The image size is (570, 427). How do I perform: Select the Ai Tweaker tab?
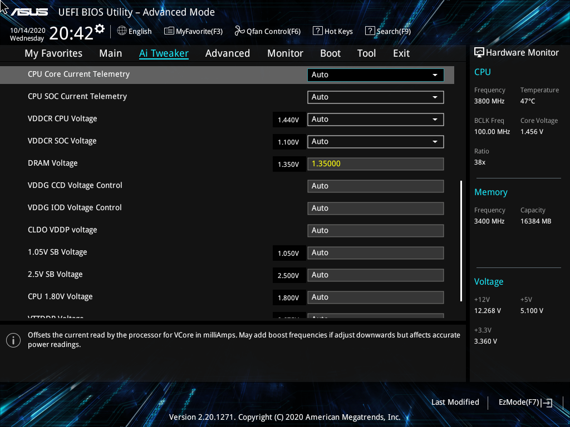164,53
